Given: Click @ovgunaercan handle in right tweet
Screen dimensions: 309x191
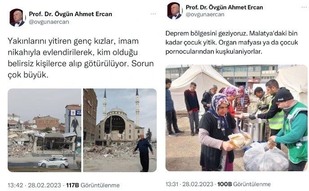Looking at the screenshot, I should (x=205, y=14).
